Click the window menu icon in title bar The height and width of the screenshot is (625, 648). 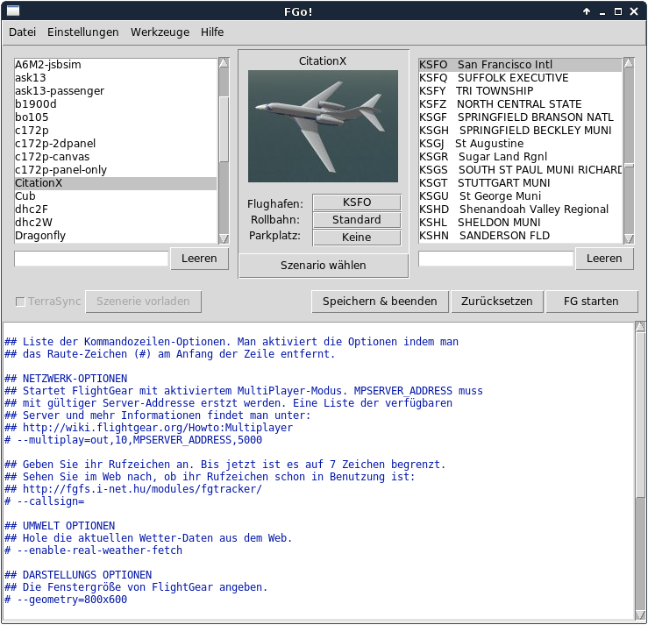pyautogui.click(x=13, y=11)
